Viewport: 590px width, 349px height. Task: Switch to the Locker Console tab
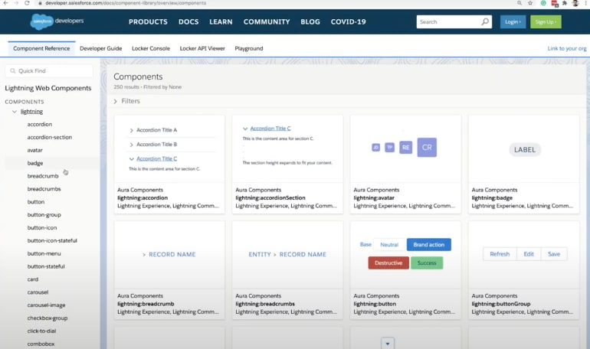tap(151, 48)
